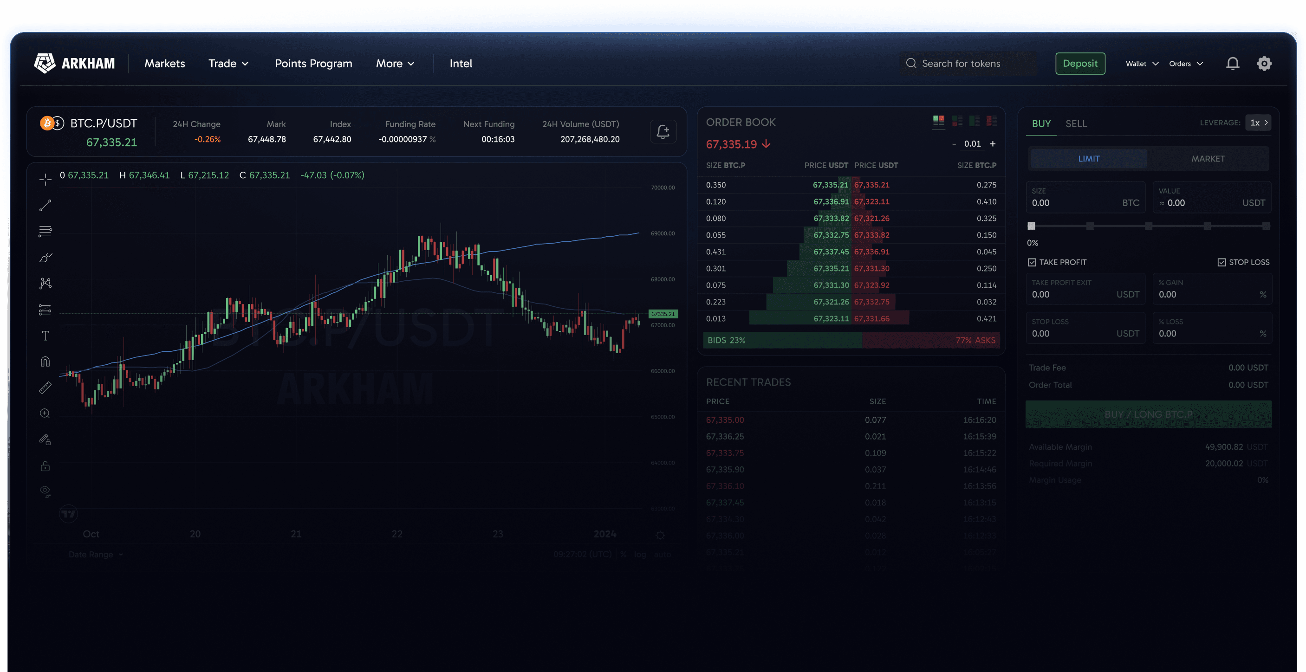Screen dimensions: 1306x672
Task: Set size slider to the 100% mark
Action: tap(1266, 226)
